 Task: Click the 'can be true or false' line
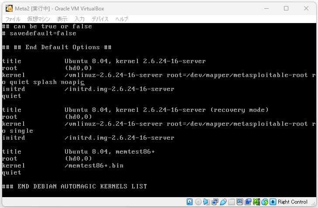click(47, 26)
